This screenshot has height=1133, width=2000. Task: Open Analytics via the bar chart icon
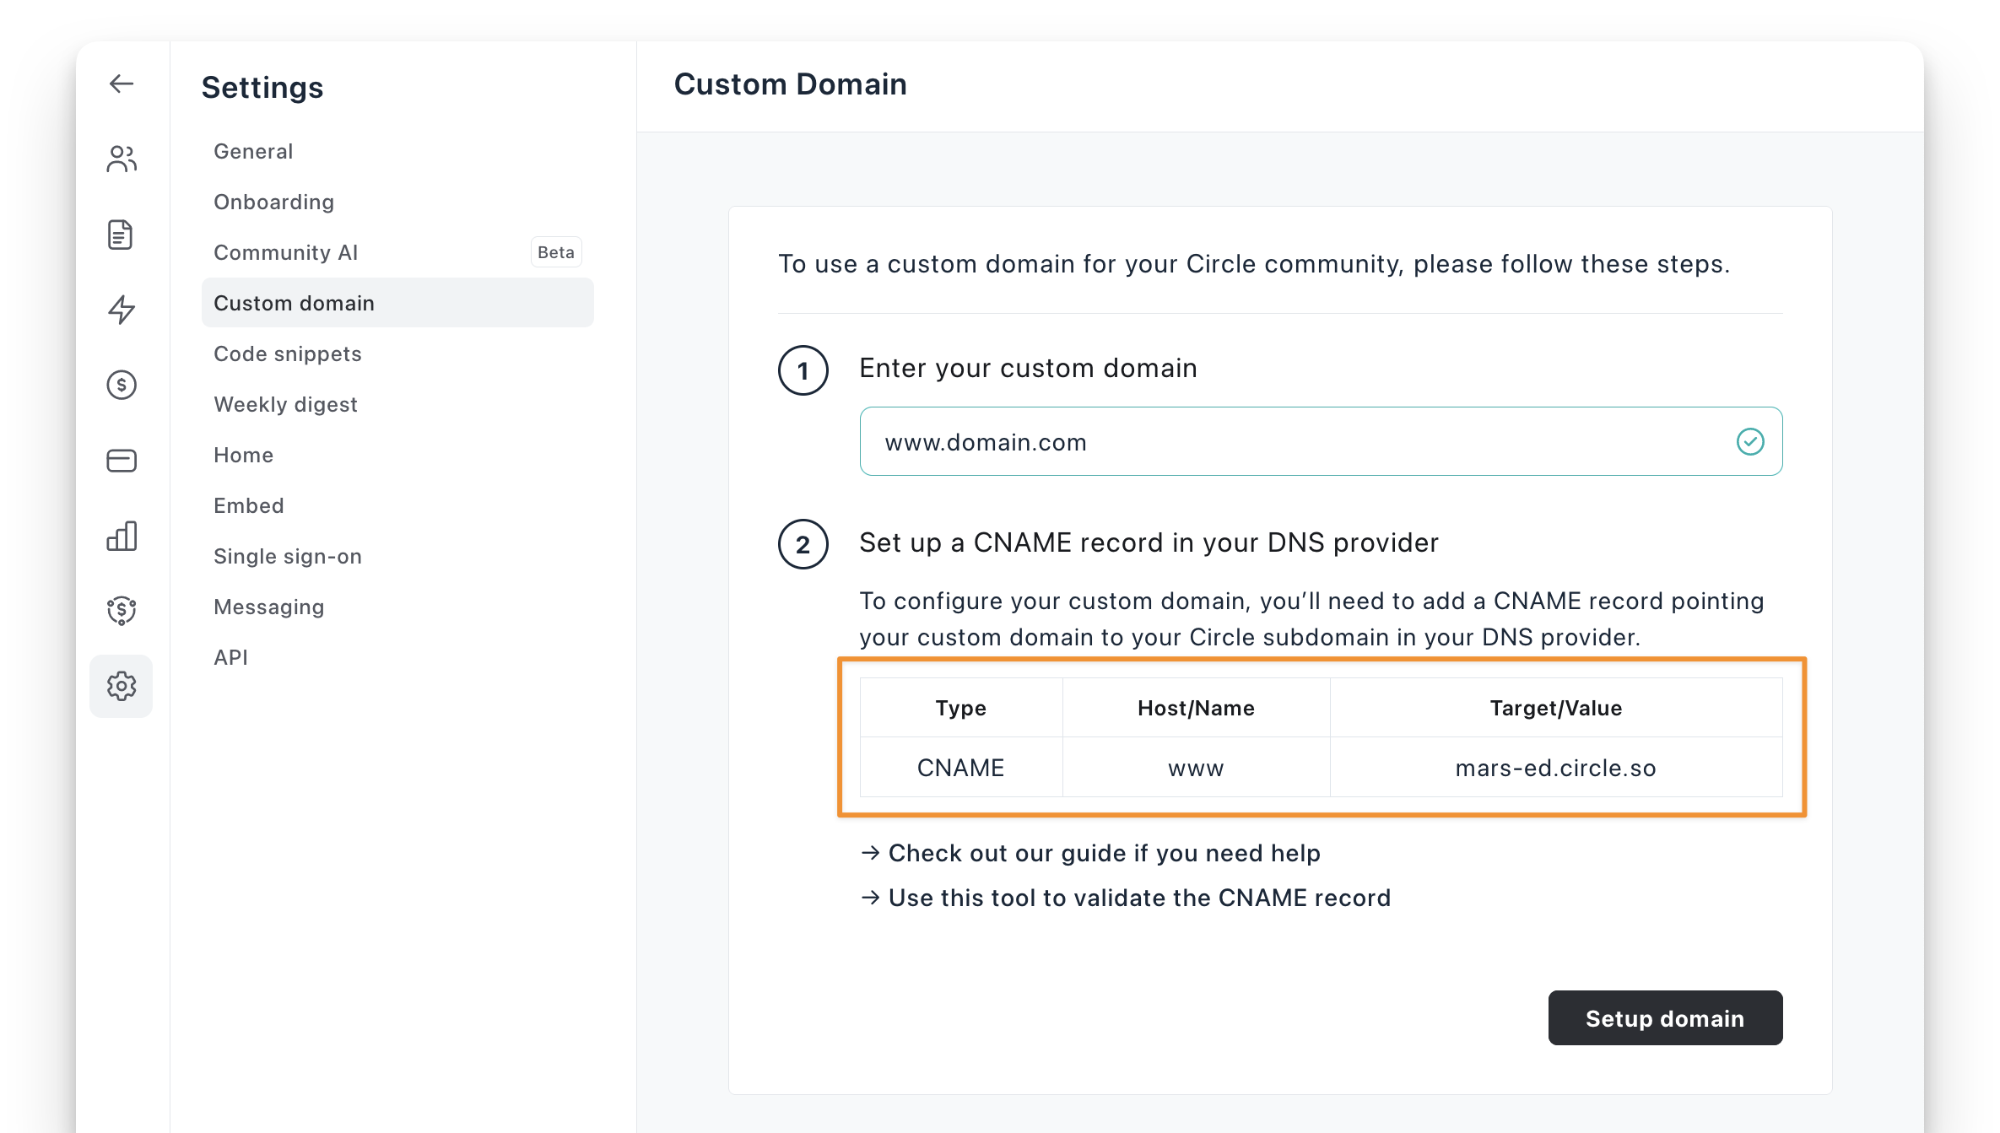click(121, 536)
